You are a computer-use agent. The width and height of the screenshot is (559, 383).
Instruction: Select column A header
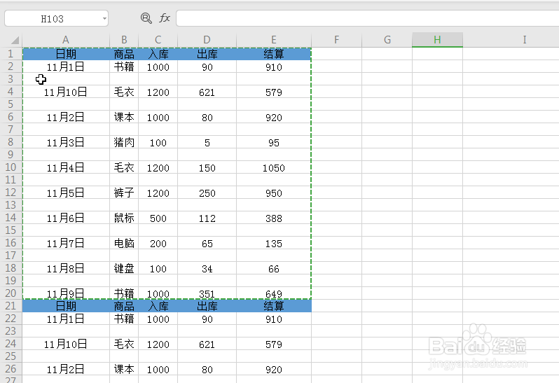(66, 40)
